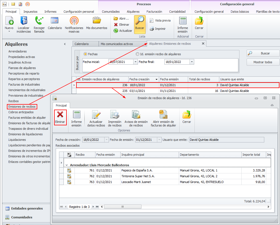Click Actualizar datos recibos
This screenshot has height=225, width=280.
96,119
